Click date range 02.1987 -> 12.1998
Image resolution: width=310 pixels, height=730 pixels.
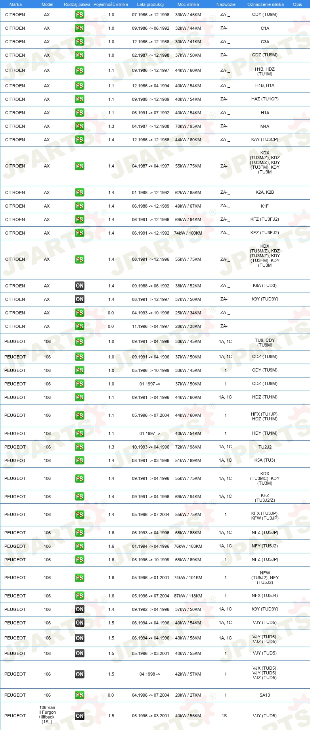pos(151,55)
